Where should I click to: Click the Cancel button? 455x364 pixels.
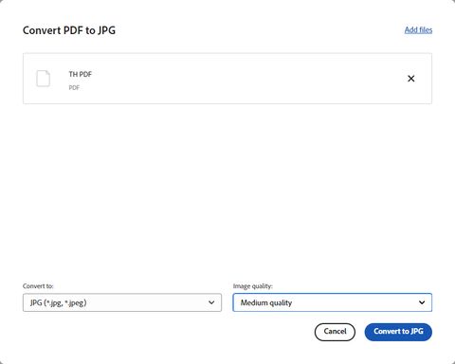point(335,332)
